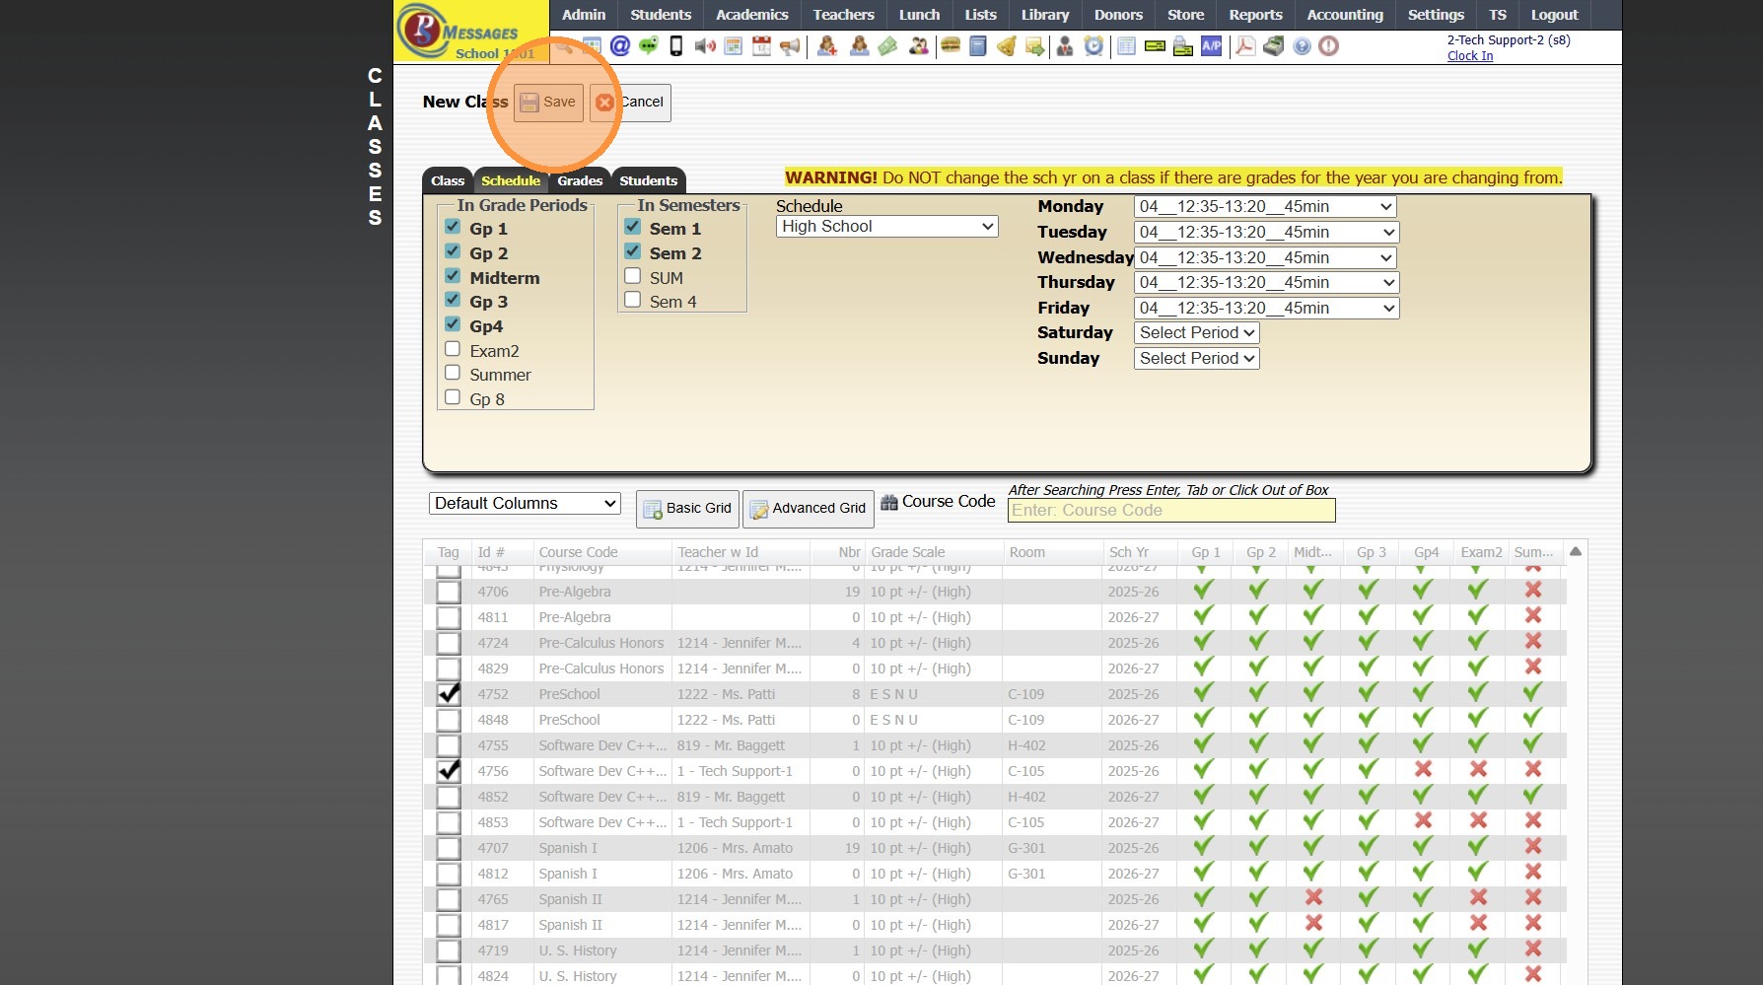Click the Course Code column header

(x=601, y=552)
